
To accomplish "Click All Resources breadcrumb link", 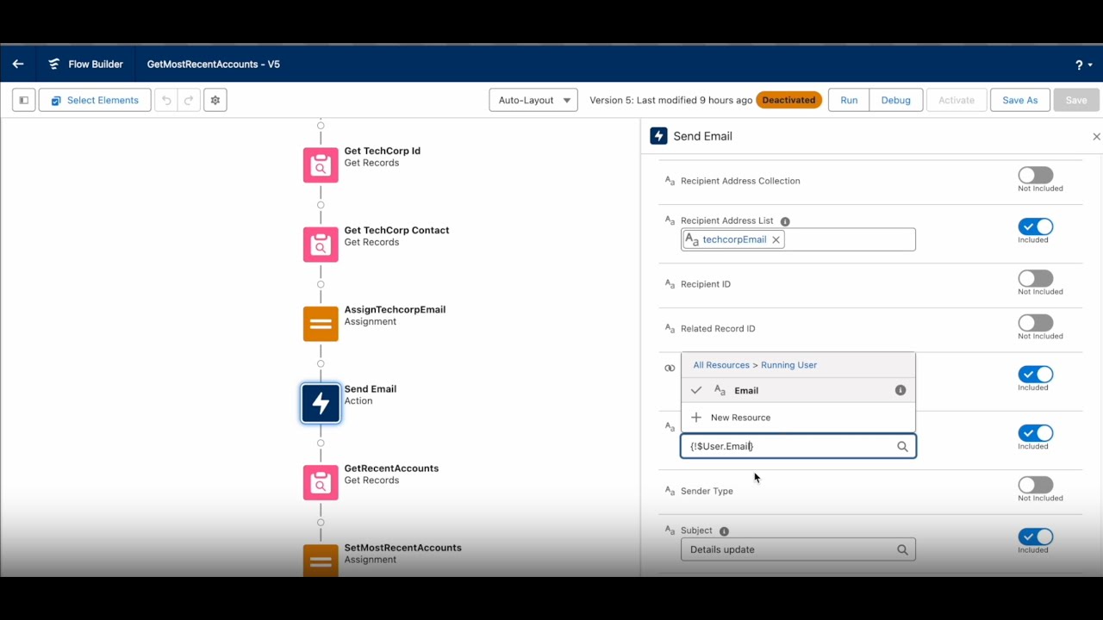I will click(x=721, y=365).
